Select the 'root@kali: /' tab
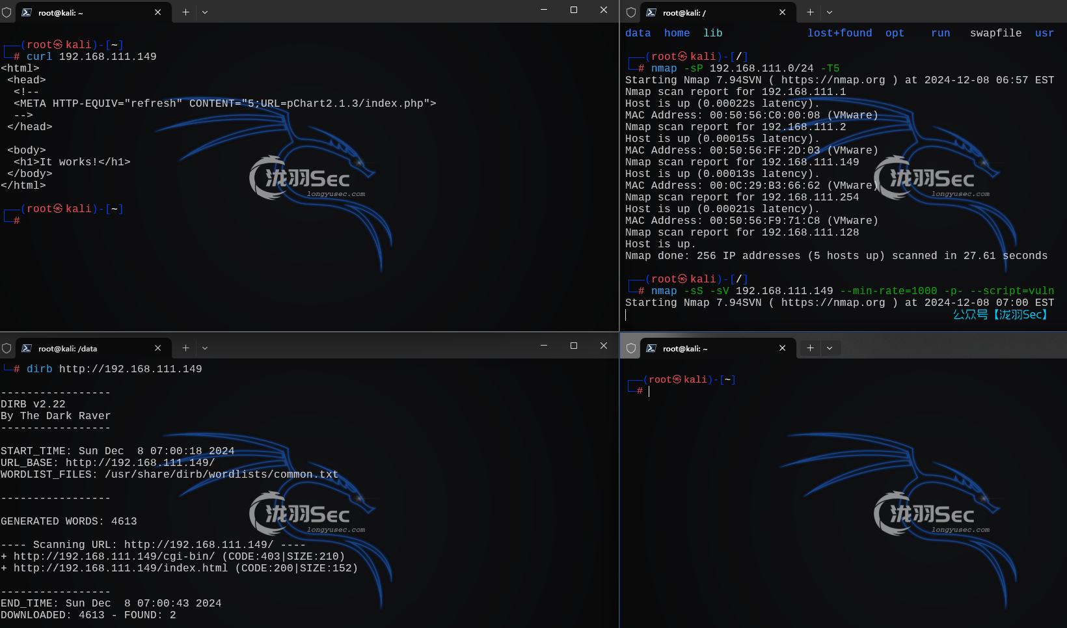Screen dimensions: 1067x628 tap(684, 13)
